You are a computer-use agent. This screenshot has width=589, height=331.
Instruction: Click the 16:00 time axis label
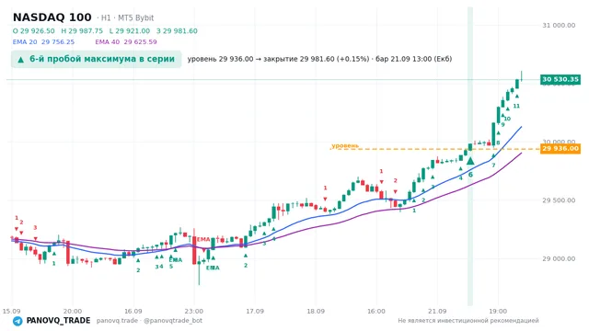[376, 311]
